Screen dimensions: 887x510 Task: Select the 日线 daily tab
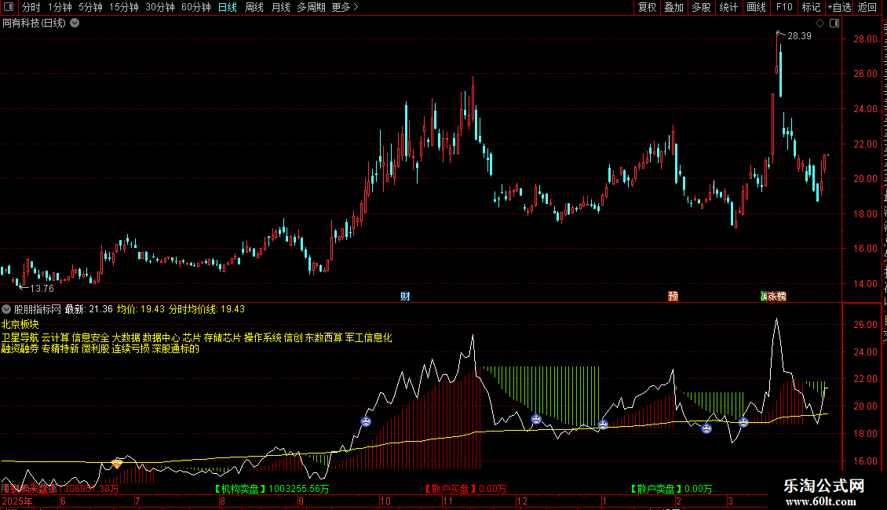(228, 7)
